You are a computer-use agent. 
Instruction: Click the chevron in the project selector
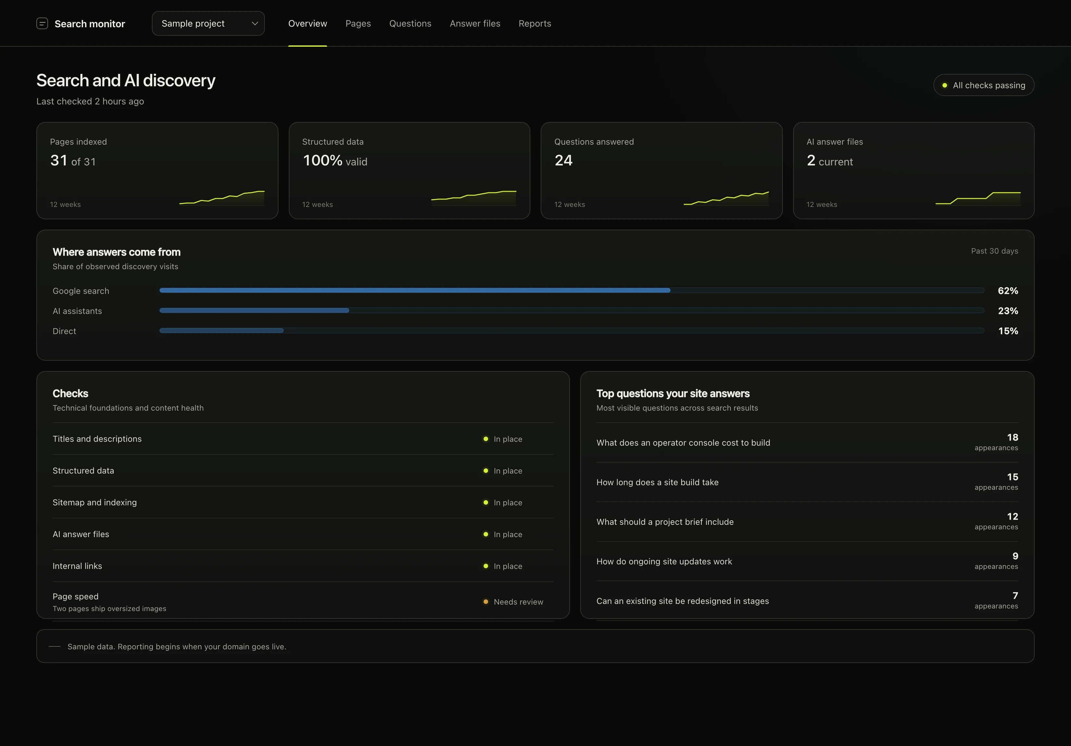pyautogui.click(x=255, y=23)
